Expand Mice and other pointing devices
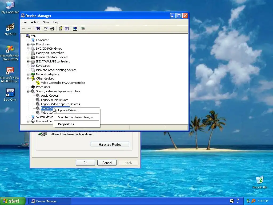The height and width of the screenshot is (205, 273). [28, 70]
